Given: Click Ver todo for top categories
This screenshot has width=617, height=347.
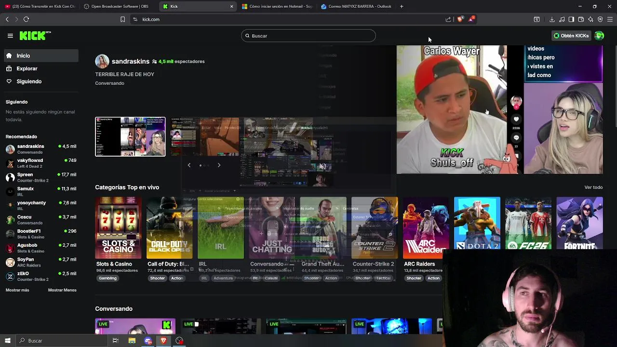Looking at the screenshot, I should coord(593,187).
